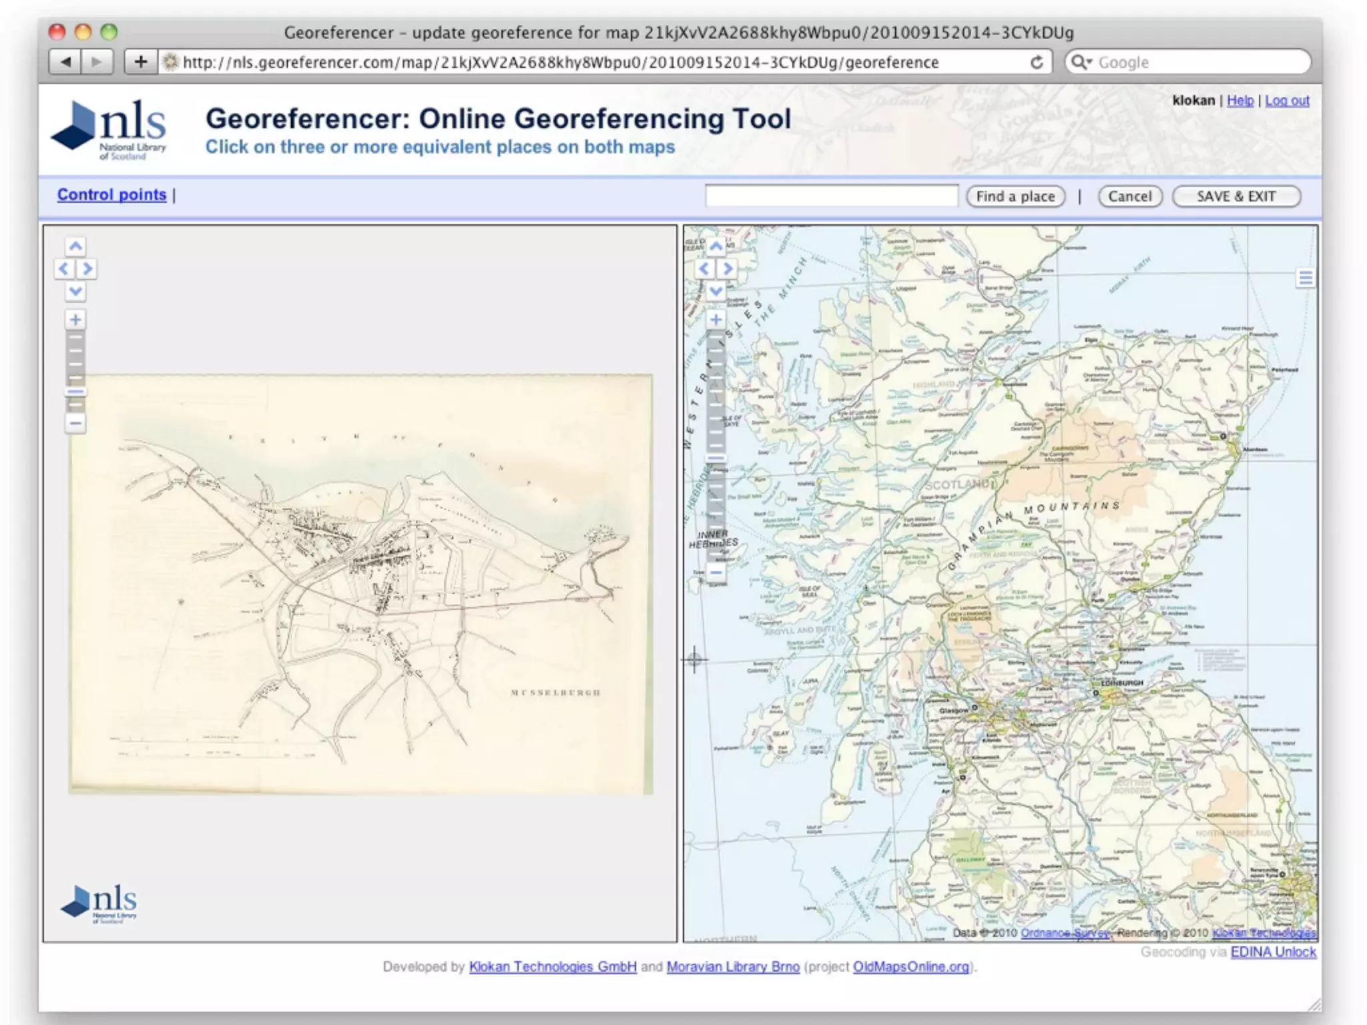Pan the Scotland map up with the arrow
1367x1025 pixels.
click(716, 247)
